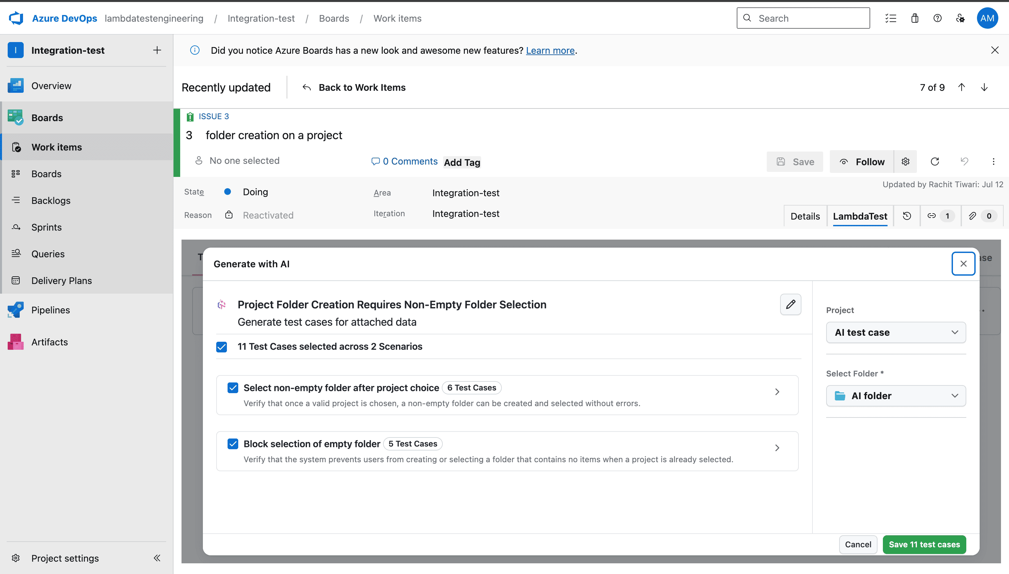Open the Select Folder dropdown AI folder
1009x574 pixels.
[x=896, y=396]
